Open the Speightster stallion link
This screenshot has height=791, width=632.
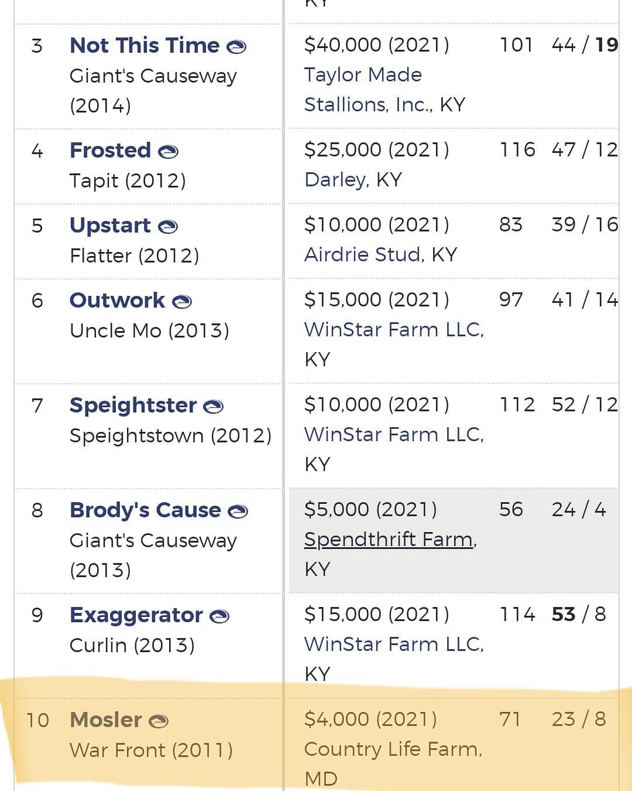tap(133, 405)
